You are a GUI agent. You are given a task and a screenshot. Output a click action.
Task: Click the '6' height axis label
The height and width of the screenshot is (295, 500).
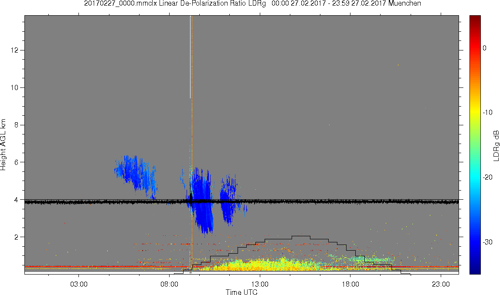(16, 162)
